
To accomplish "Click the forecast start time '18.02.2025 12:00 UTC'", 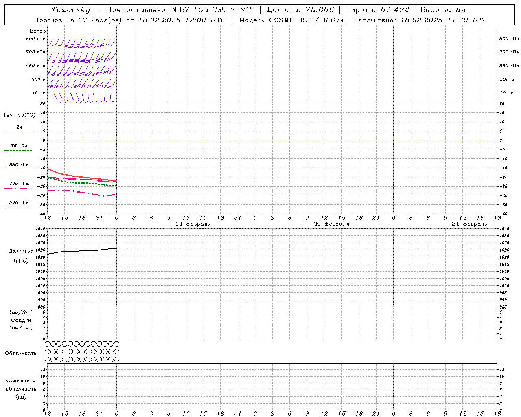I will 182,20.
